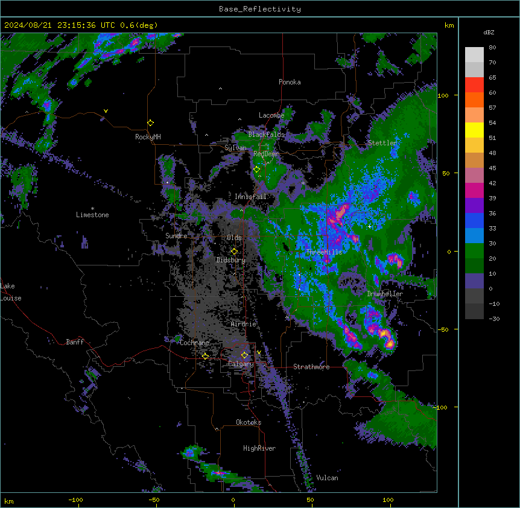520x508 pixels.
Task: Click the Okotoks city label
Action: coord(249,422)
